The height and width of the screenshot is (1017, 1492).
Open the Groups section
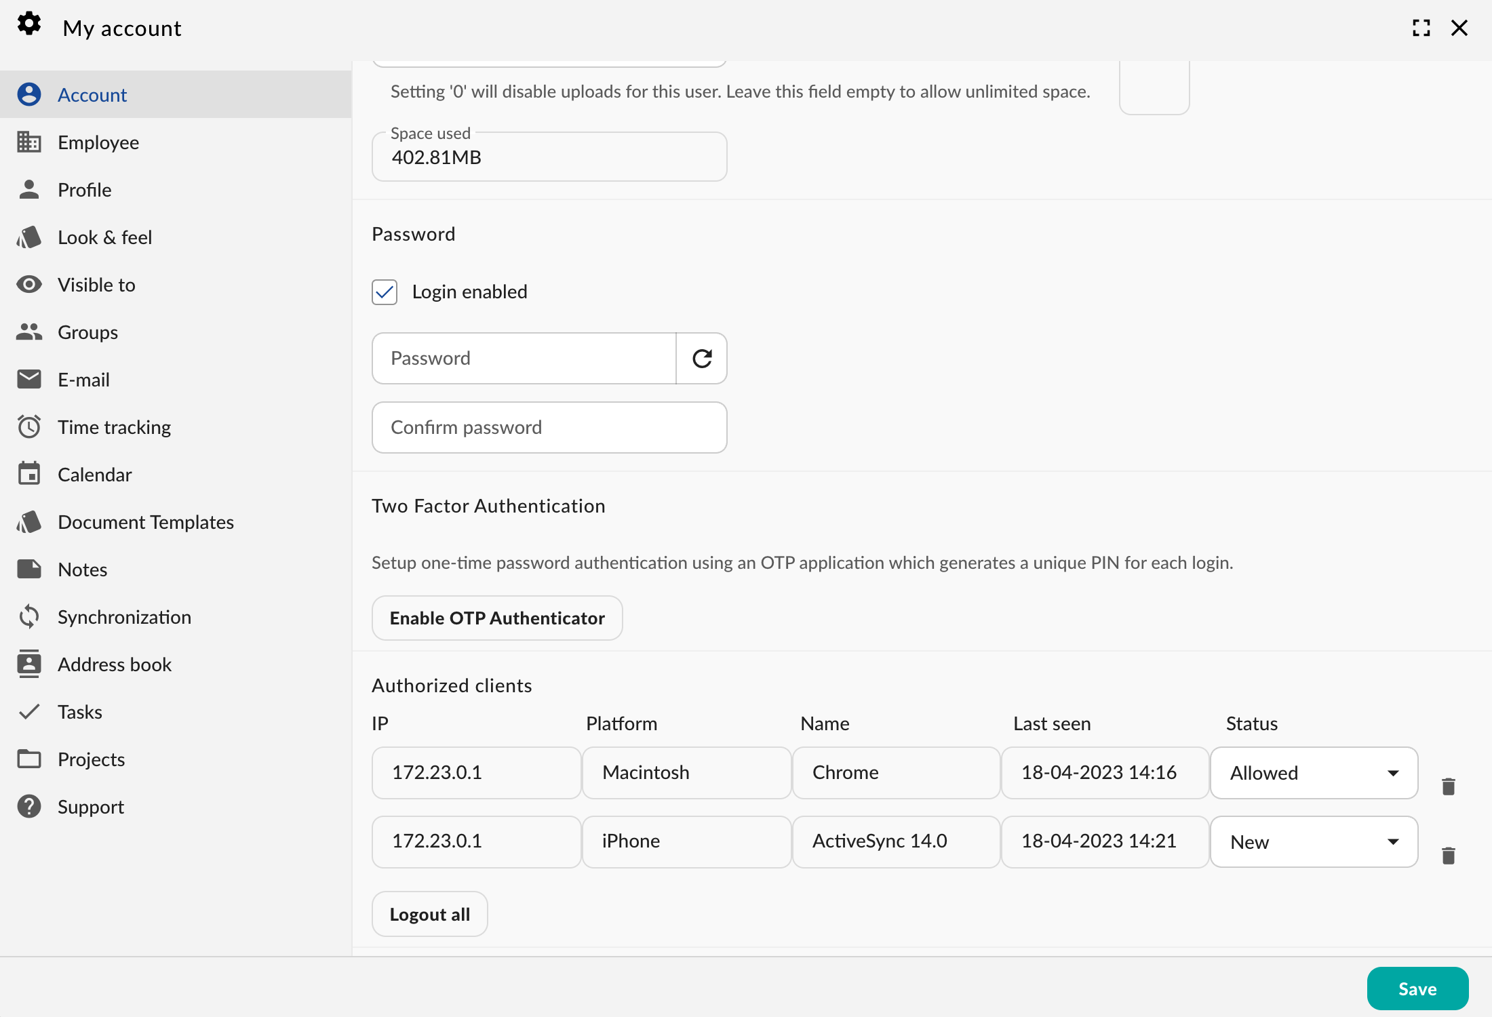pos(176,332)
